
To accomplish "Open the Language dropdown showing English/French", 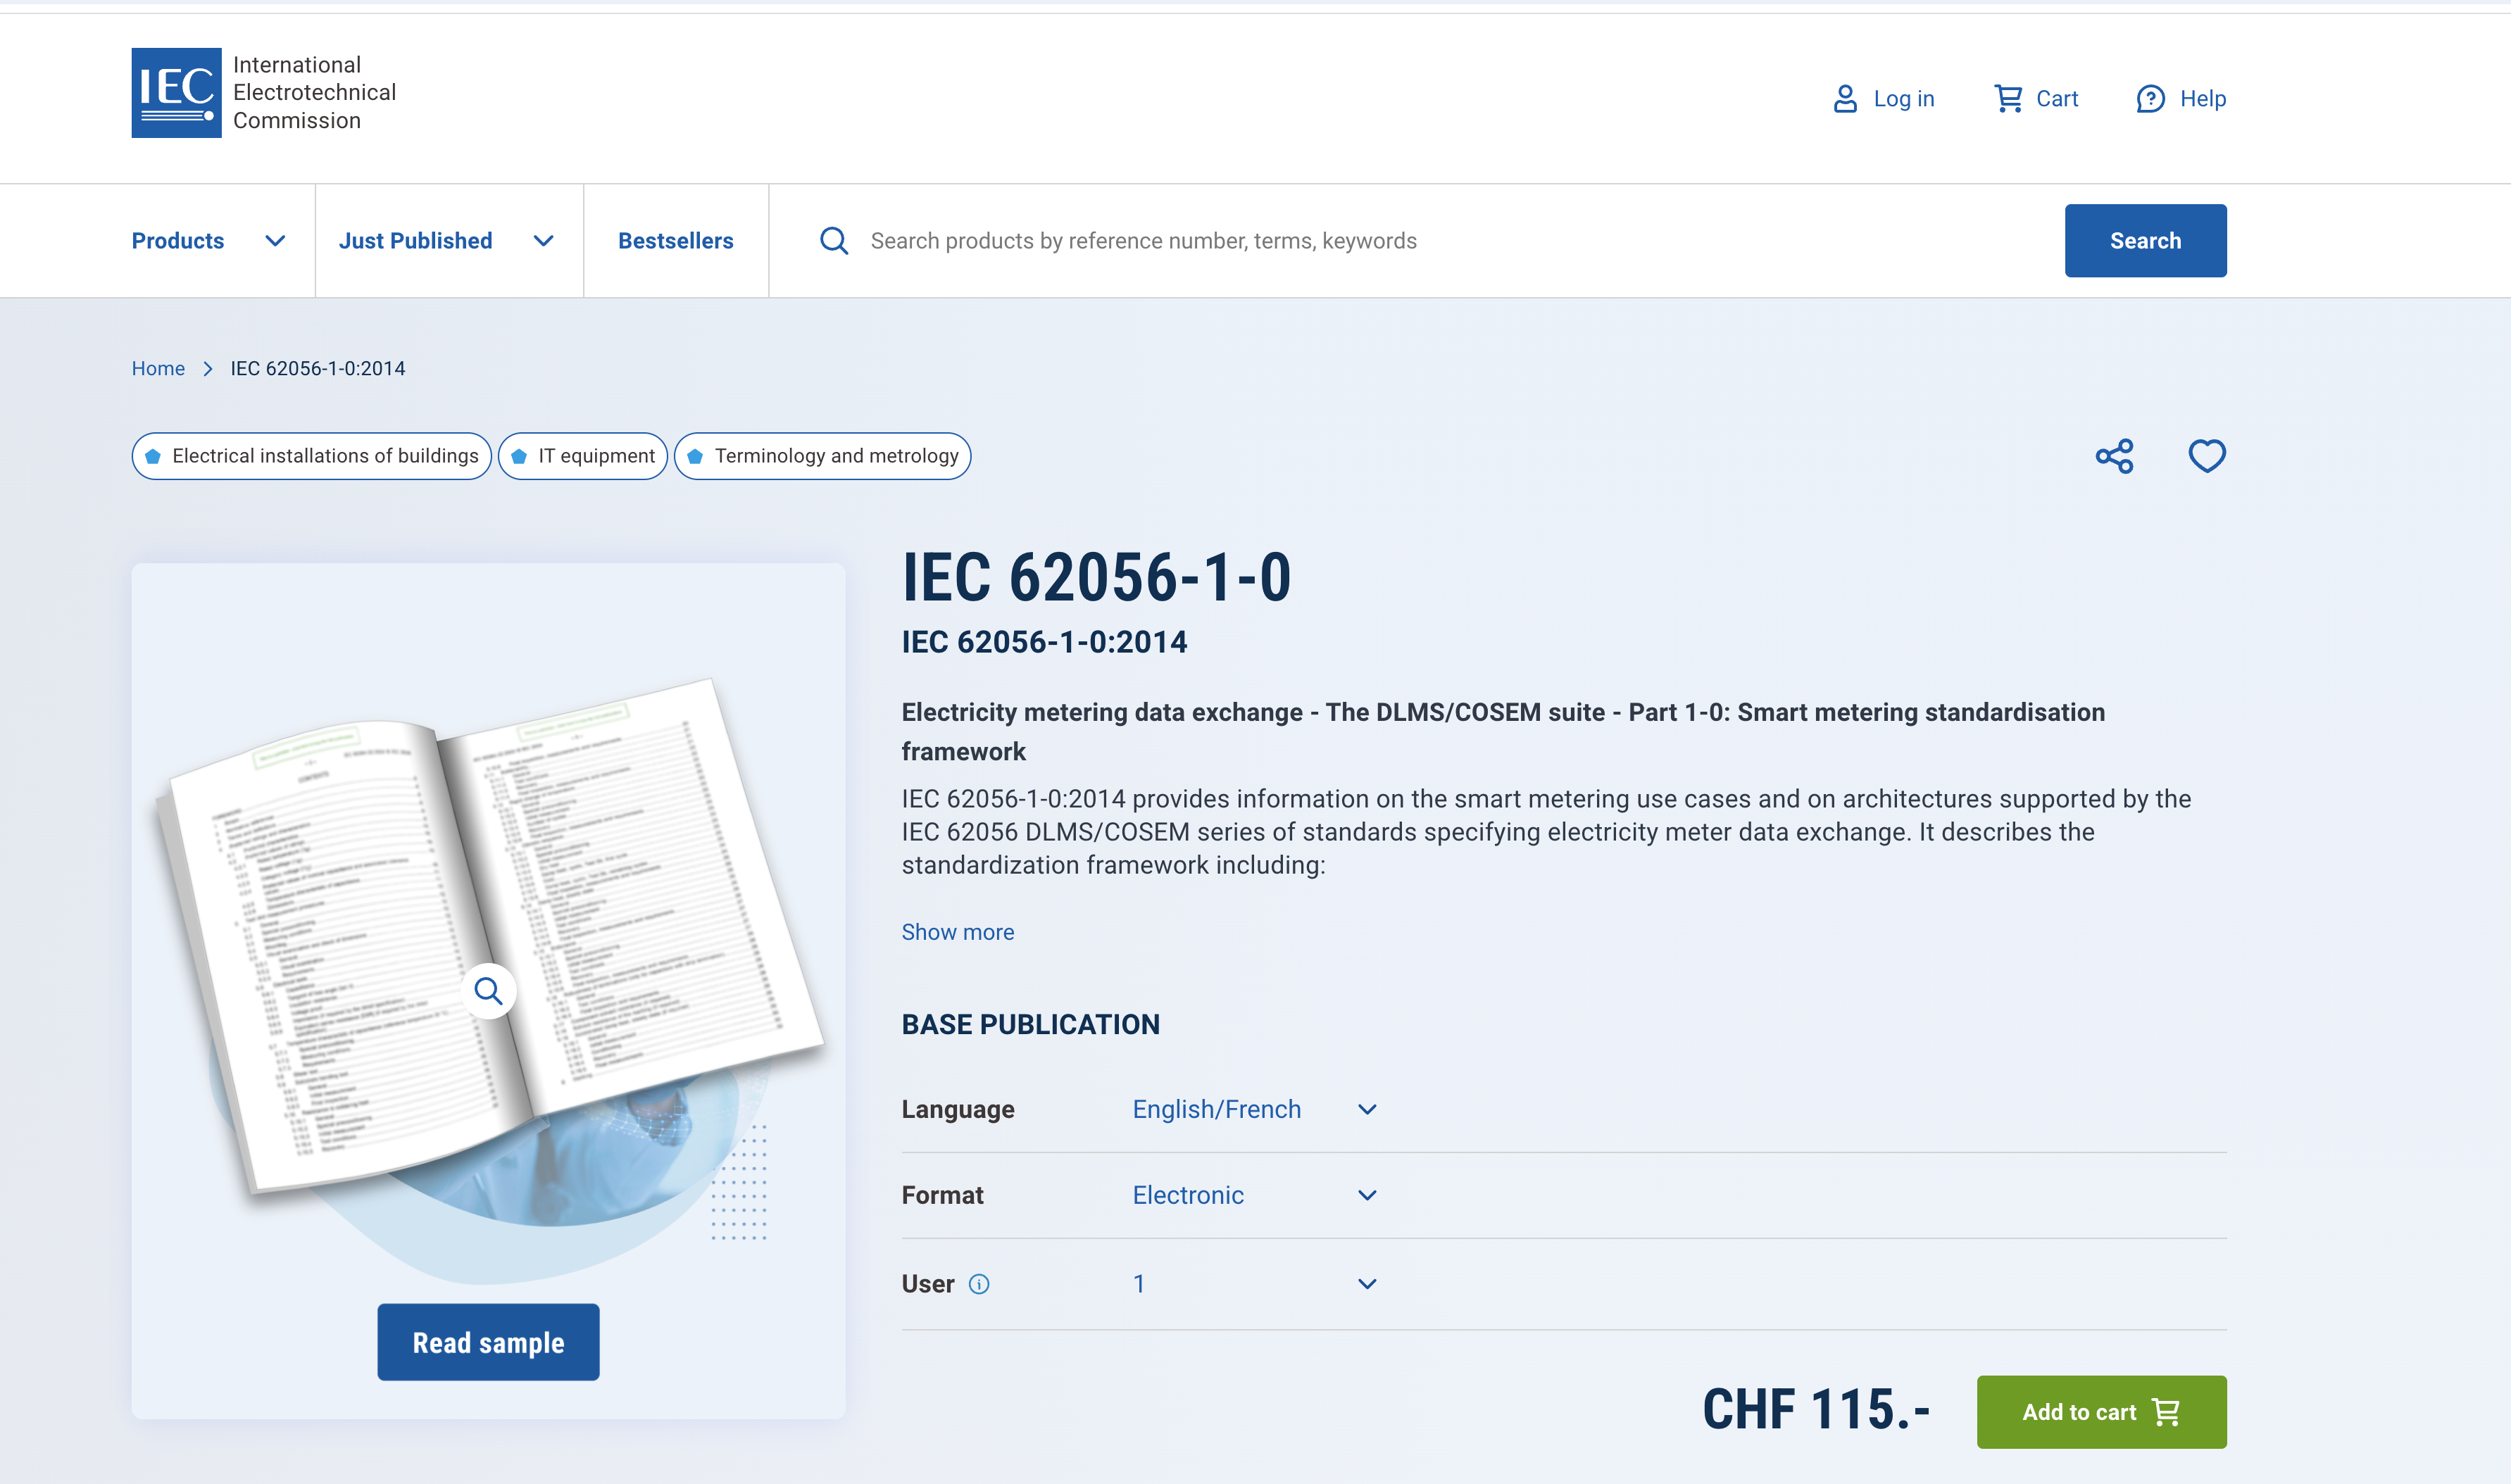I will pos(1255,1110).
